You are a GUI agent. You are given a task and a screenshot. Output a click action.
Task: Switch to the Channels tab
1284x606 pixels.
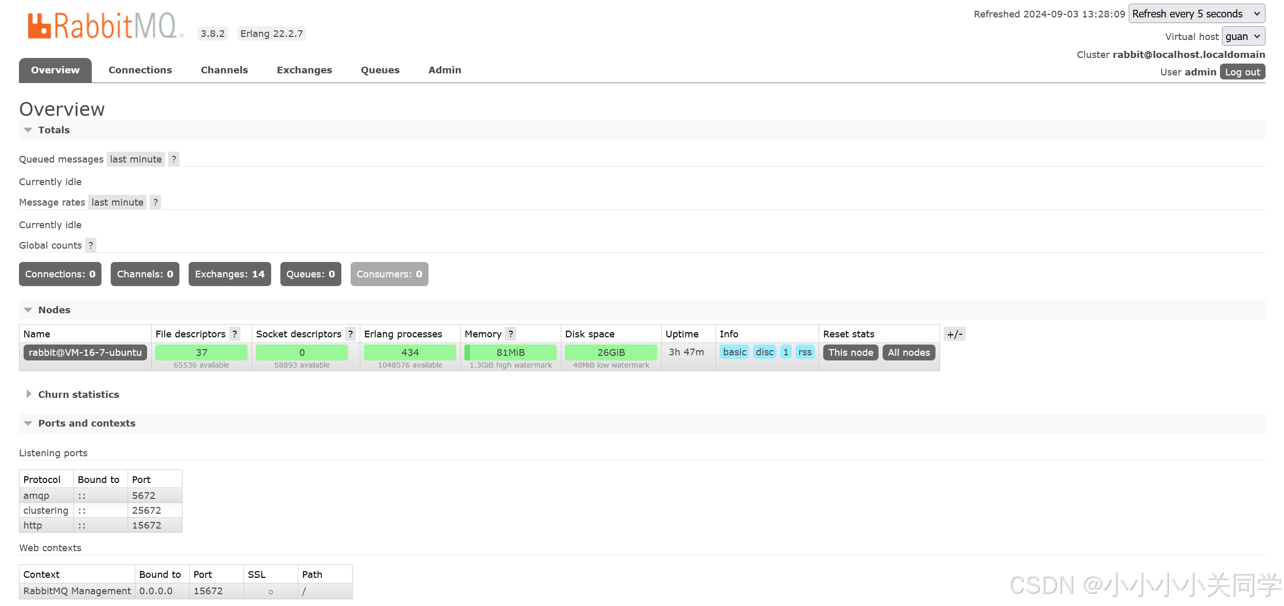pos(225,70)
